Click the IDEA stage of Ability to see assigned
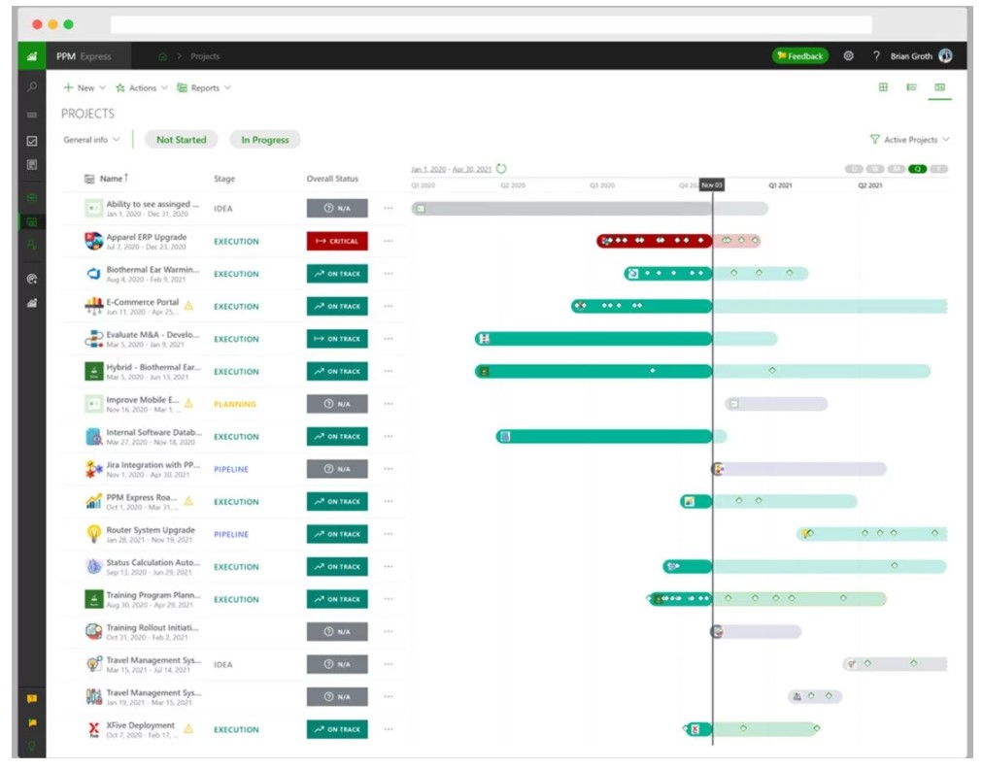This screenshot has width=983, height=769. (x=223, y=209)
